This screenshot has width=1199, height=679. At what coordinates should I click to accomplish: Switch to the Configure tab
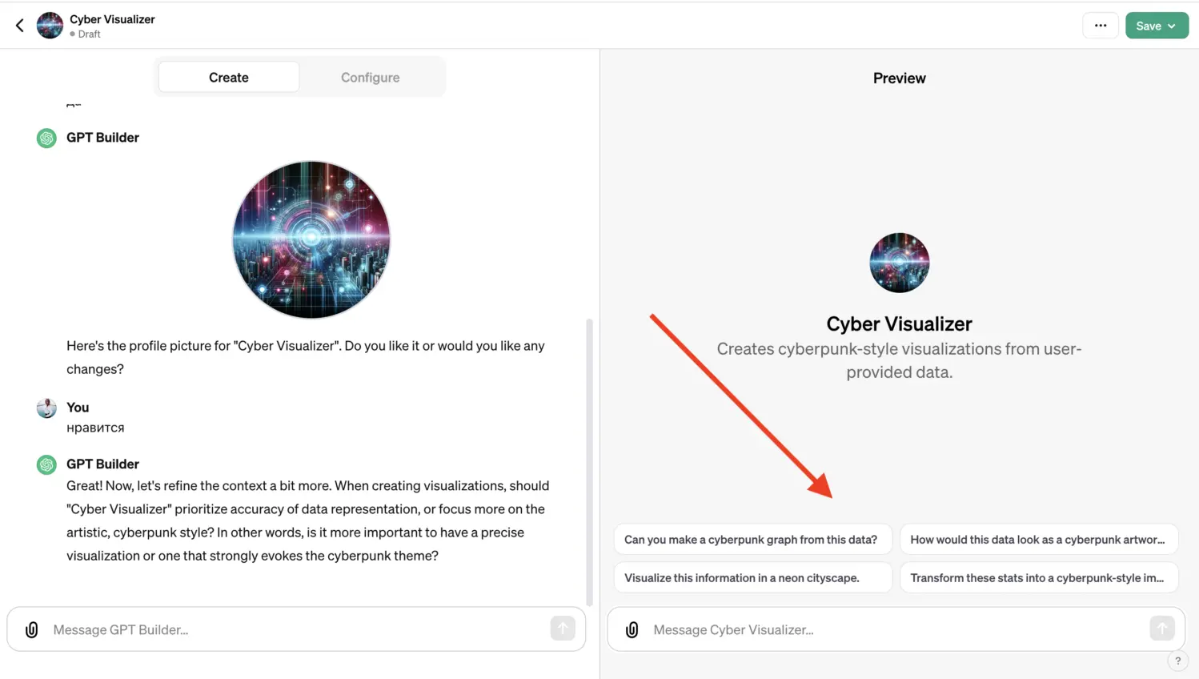(x=370, y=78)
